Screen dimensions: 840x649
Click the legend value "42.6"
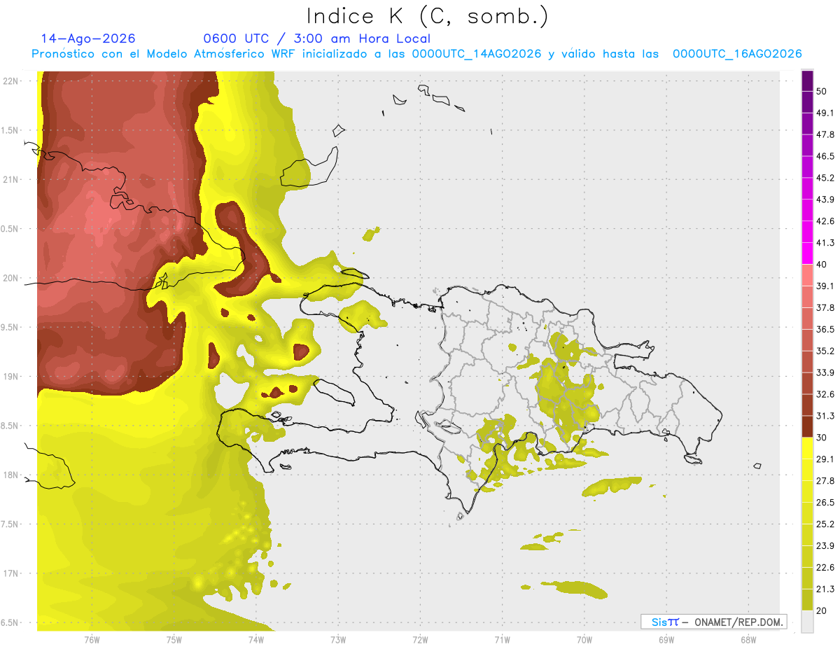tap(825, 221)
